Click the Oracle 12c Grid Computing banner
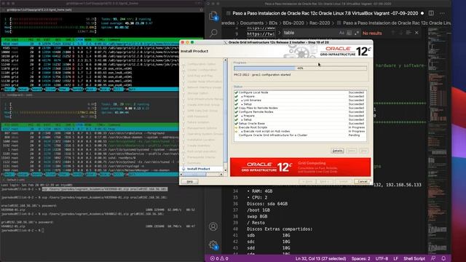 coord(300,167)
